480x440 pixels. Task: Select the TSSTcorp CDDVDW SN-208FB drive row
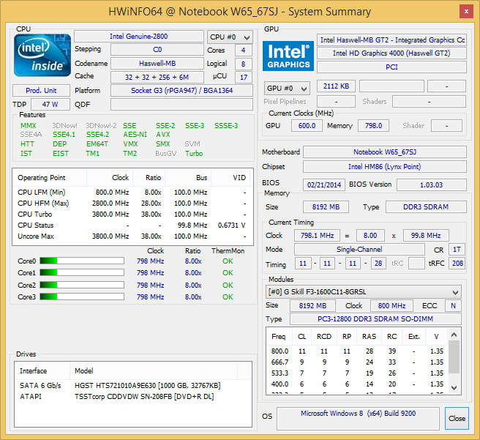tap(133, 397)
